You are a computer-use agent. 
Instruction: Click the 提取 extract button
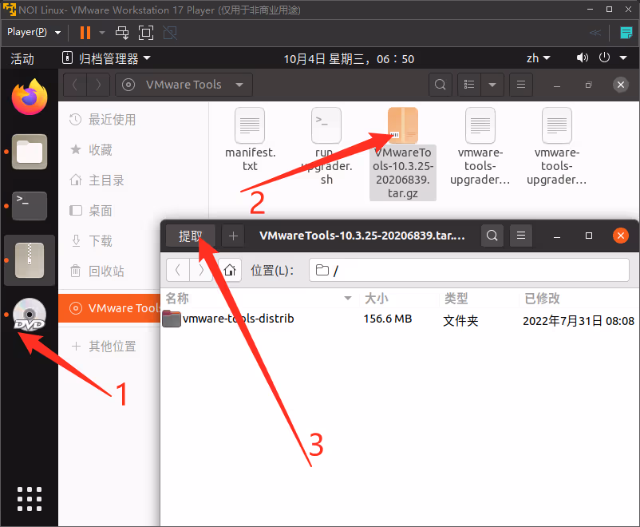(x=191, y=236)
